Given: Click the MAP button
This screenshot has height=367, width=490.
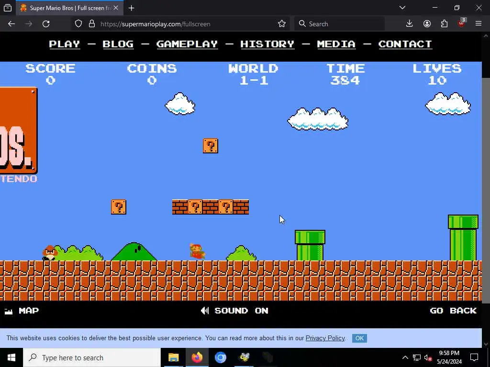Looking at the screenshot, I should point(22,311).
